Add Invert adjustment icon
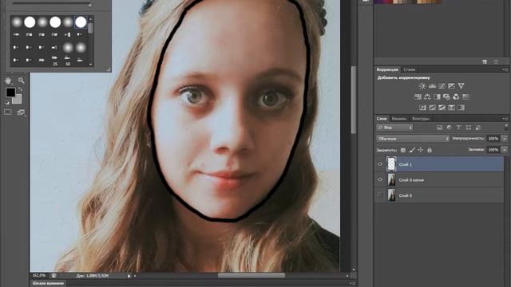The height and width of the screenshot is (287, 511). (x=422, y=108)
